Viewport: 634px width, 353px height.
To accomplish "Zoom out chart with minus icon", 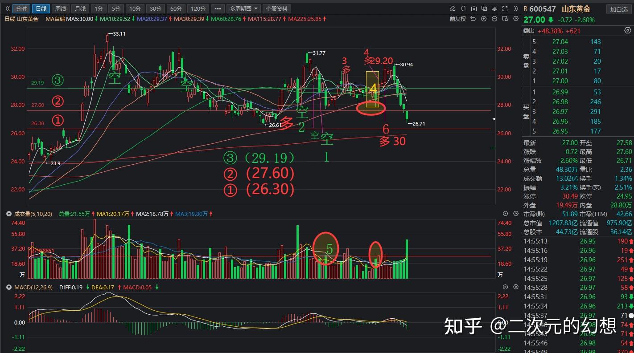I will pos(494,19).
